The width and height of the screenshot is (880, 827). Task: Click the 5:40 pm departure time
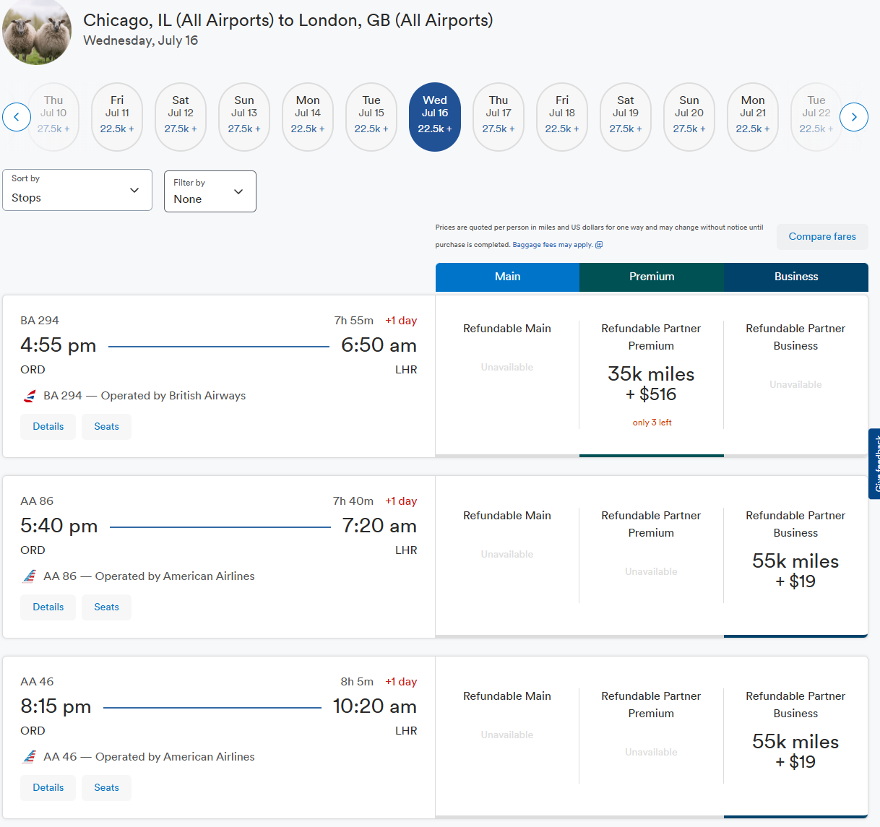[x=59, y=526]
